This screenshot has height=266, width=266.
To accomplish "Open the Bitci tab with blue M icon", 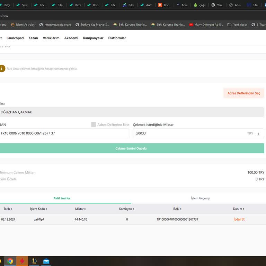I will (x=252, y=5).
